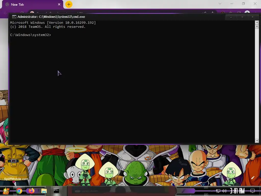Open a new Chrome tab with plus button
The height and width of the screenshot is (196, 261).
[x=69, y=4]
